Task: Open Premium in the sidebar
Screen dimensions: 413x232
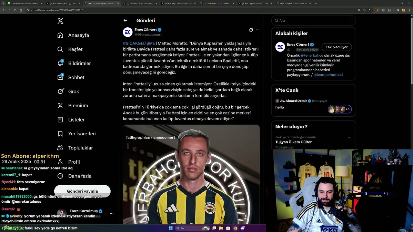Action: tap(73, 106)
